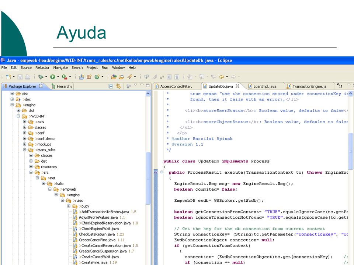Viewport: 354px width, 265px height.
Task: Collapse the kalio package node
Action: [x=44, y=184]
